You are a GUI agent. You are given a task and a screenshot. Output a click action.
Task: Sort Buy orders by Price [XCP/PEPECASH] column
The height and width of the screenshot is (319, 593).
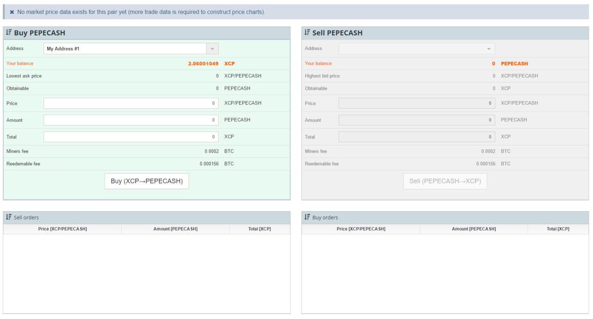coord(361,229)
